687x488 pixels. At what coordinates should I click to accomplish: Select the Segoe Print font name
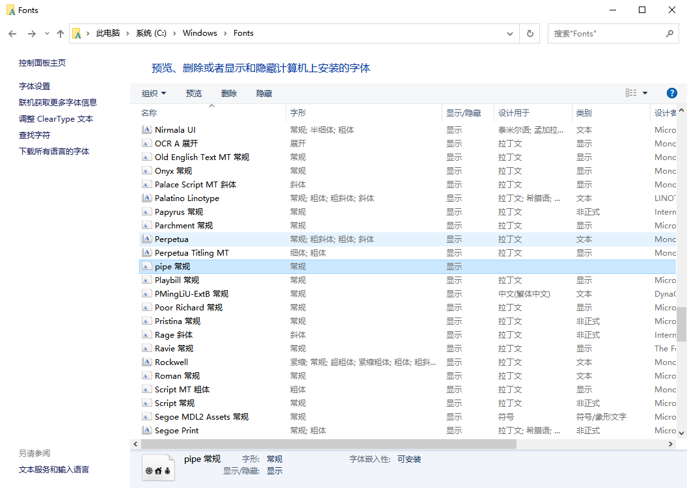[x=176, y=431]
